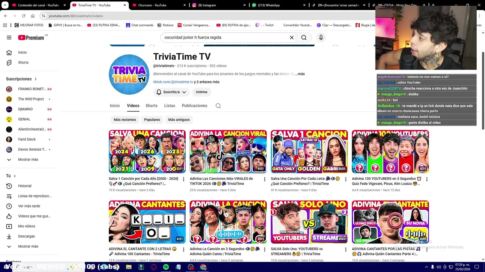Open the browser apps grid icon

click(x=5, y=25)
